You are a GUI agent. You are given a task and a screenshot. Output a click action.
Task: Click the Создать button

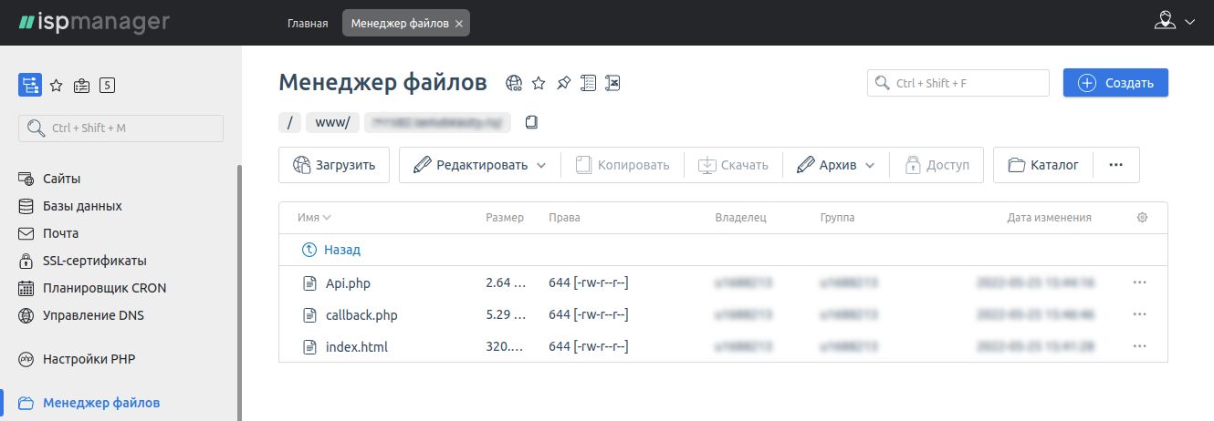point(1115,83)
